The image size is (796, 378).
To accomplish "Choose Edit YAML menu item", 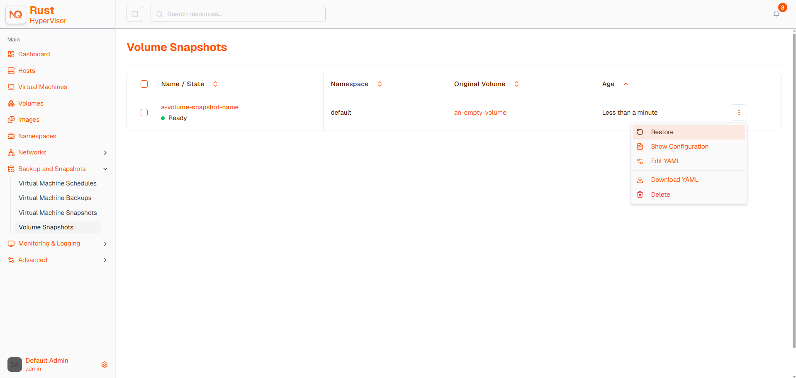I will click(689, 161).
